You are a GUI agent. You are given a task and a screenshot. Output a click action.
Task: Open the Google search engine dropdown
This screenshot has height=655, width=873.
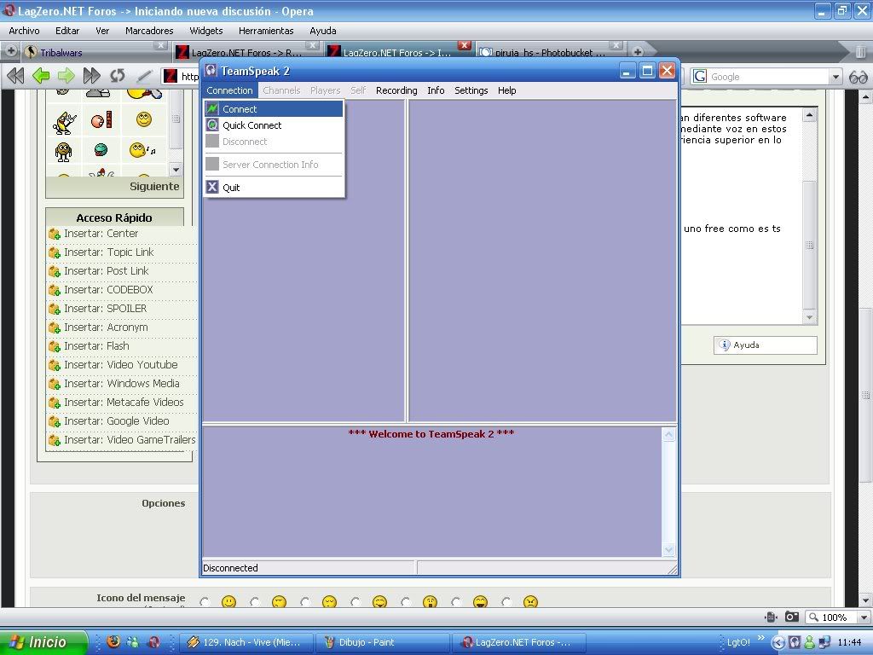tap(835, 77)
